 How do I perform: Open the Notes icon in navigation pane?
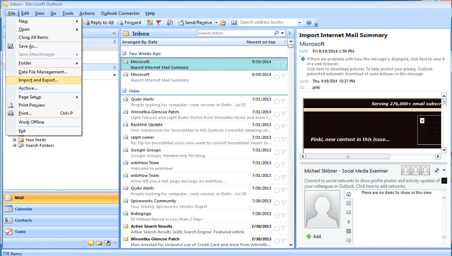click(x=91, y=243)
